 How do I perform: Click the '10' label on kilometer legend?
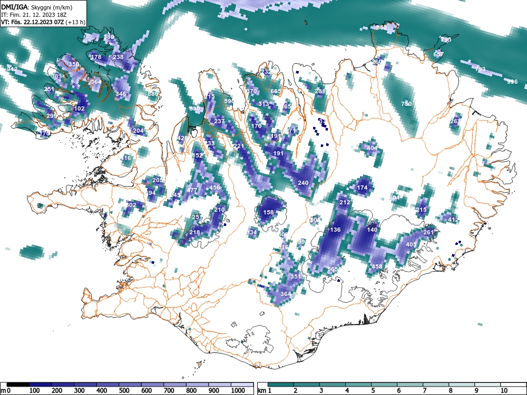(x=504, y=391)
